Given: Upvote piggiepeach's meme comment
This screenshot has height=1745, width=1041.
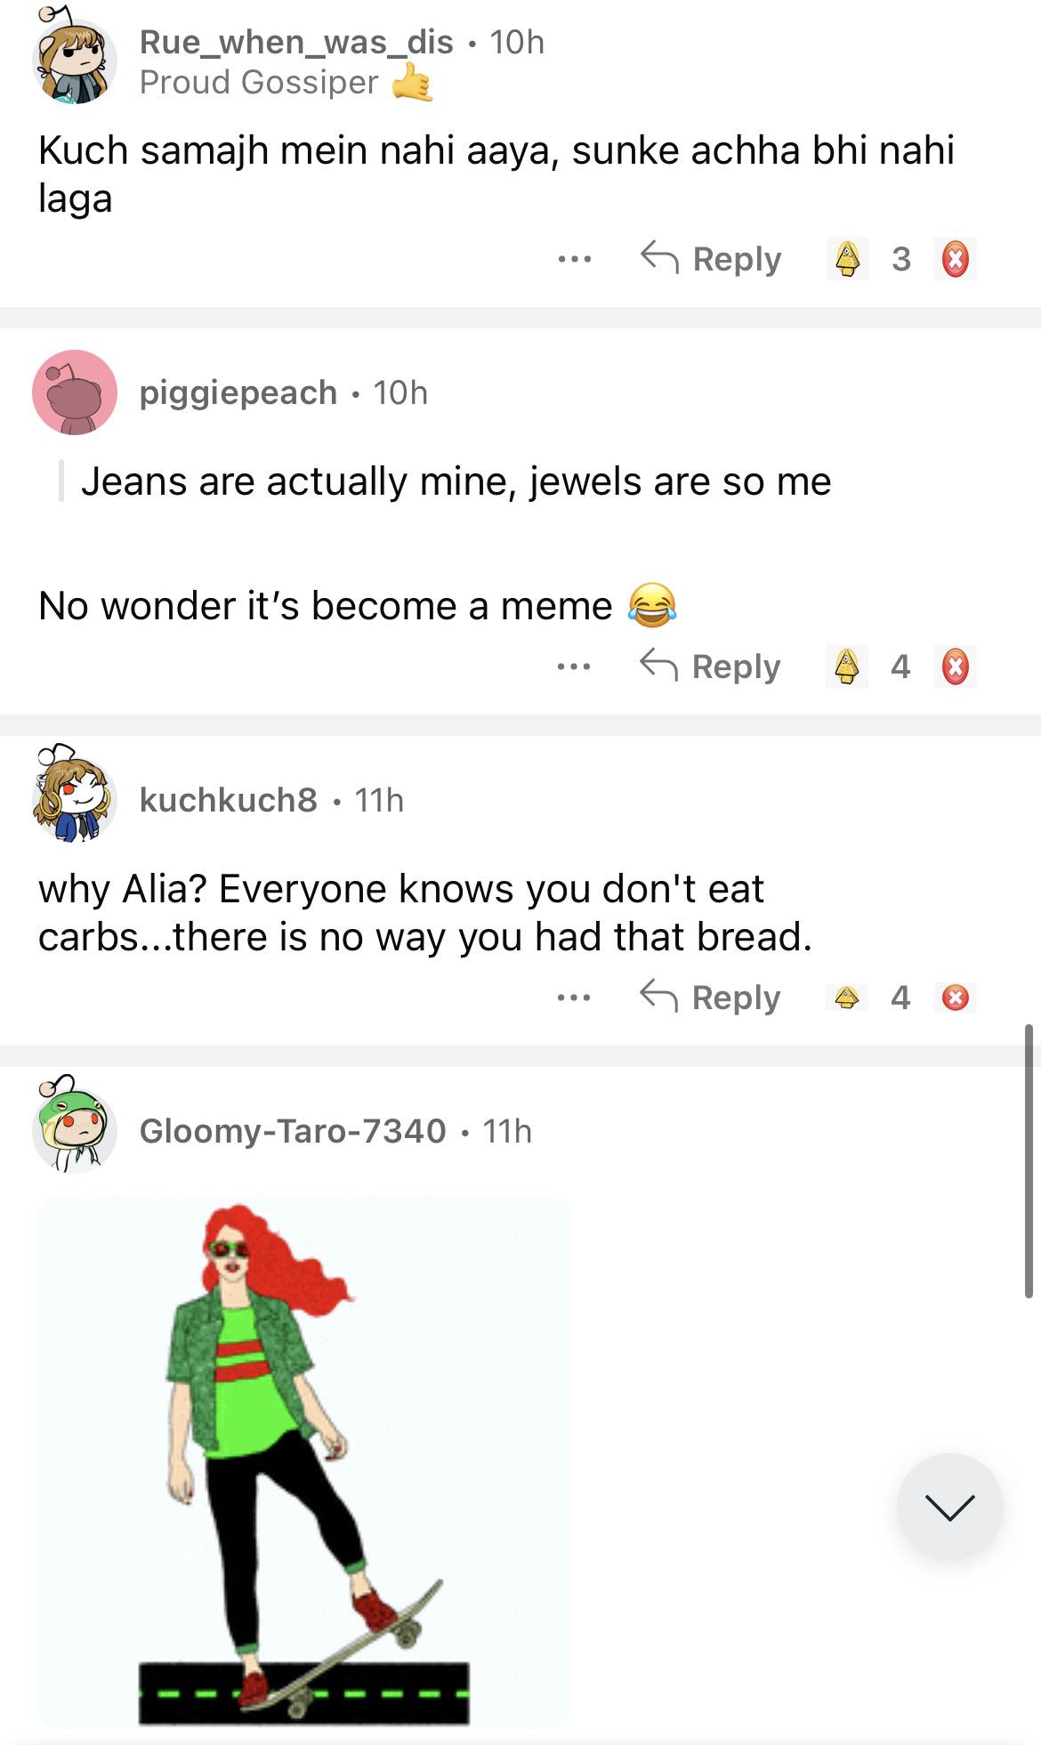Looking at the screenshot, I should tap(847, 666).
